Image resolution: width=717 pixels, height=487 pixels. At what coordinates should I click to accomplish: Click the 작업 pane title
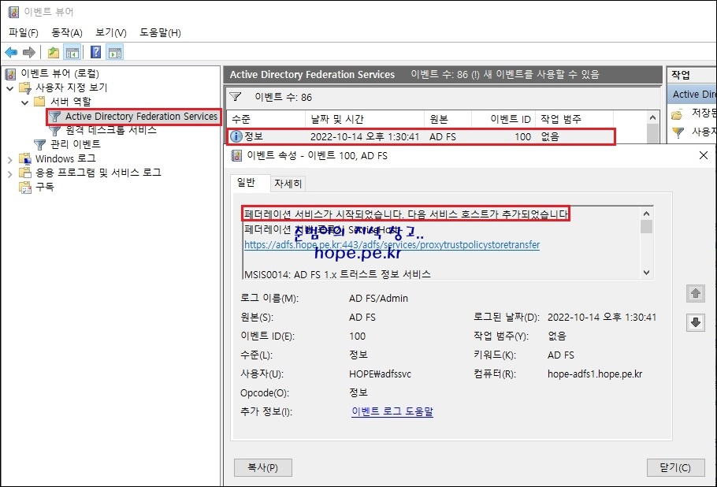click(x=681, y=75)
